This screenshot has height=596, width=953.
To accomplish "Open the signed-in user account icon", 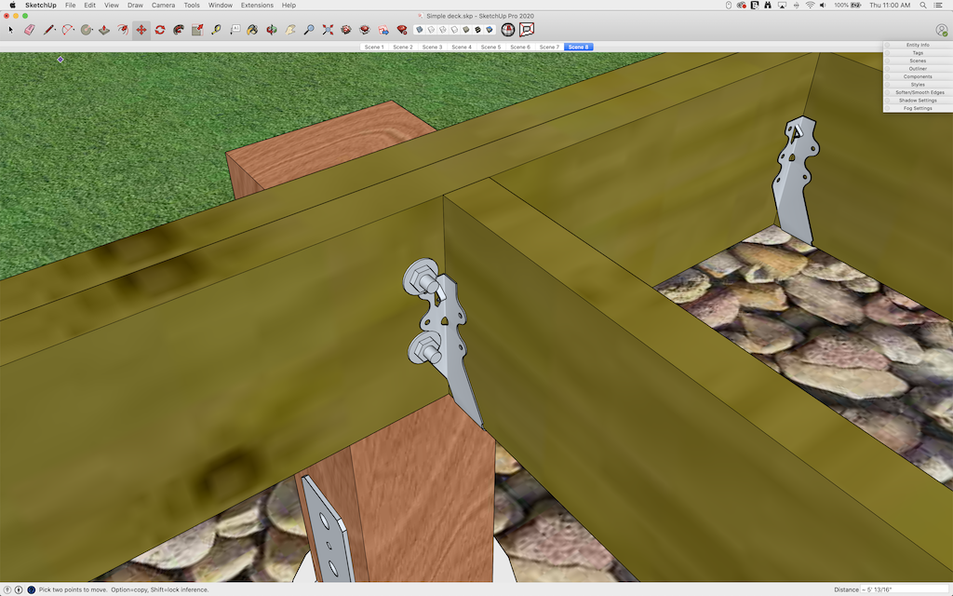I will (942, 30).
